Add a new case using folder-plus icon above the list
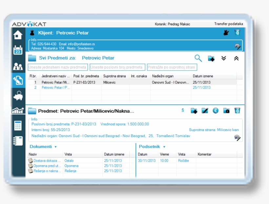The height and width of the screenshot is (204, 269). [212, 58]
